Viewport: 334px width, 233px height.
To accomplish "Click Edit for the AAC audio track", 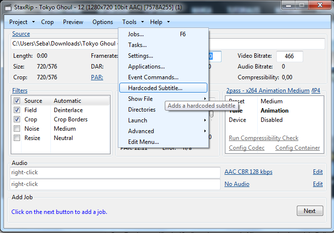I will coord(318,172).
